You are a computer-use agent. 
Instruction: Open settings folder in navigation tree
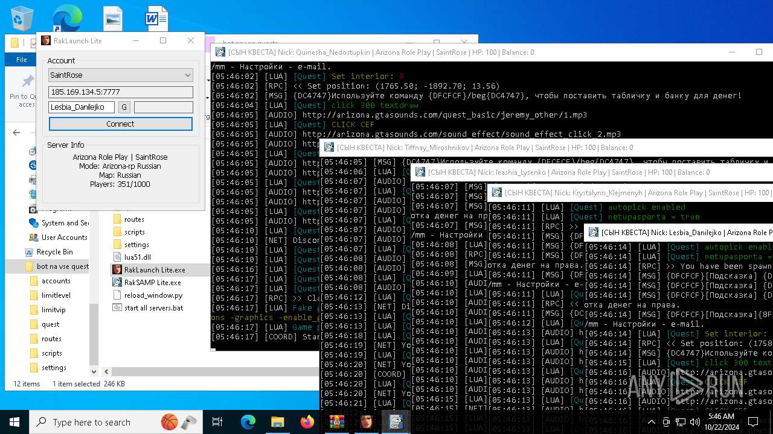(x=48, y=368)
